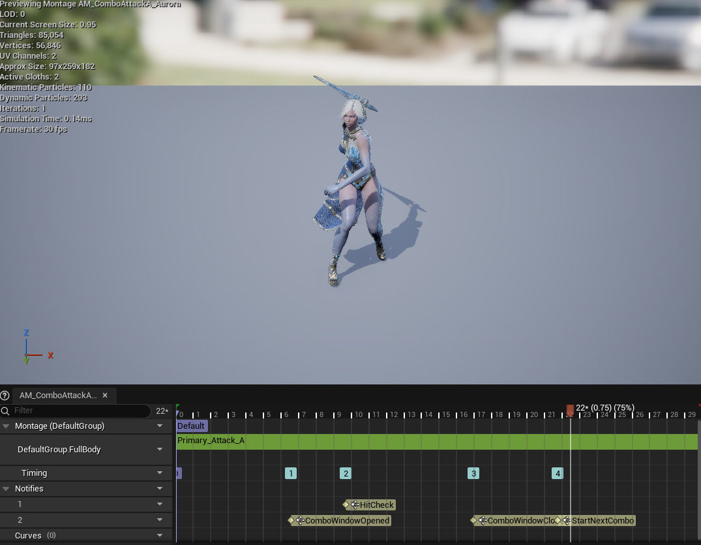This screenshot has width=701, height=545.
Task: Select the HitCheck notify
Action: pos(369,505)
